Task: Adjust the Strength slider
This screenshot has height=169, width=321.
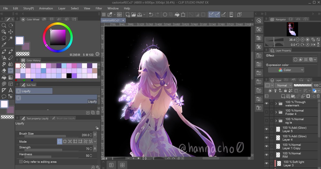Action: pos(51,150)
